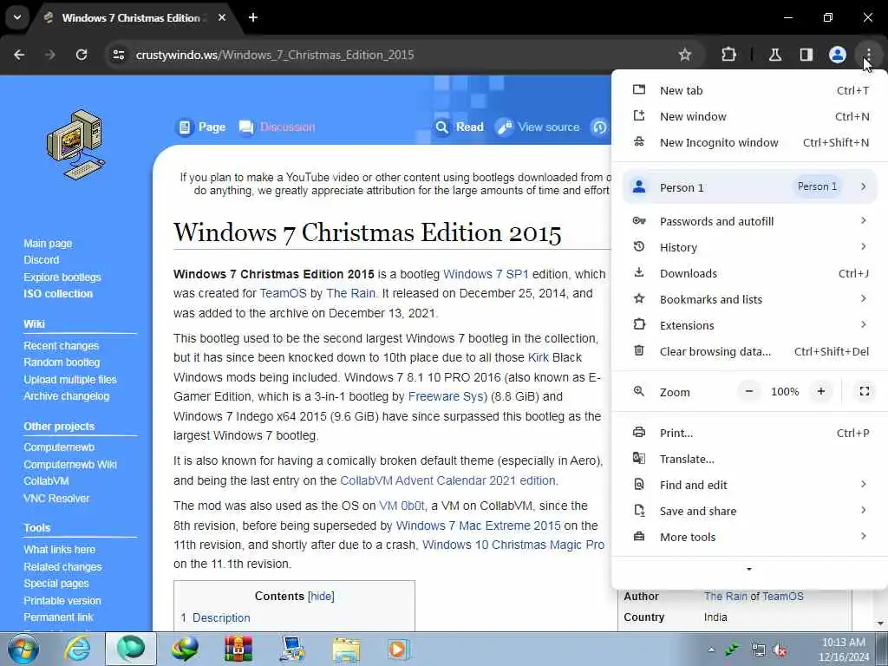
Task: Click the Chrome Labs flask icon
Action: (775, 55)
